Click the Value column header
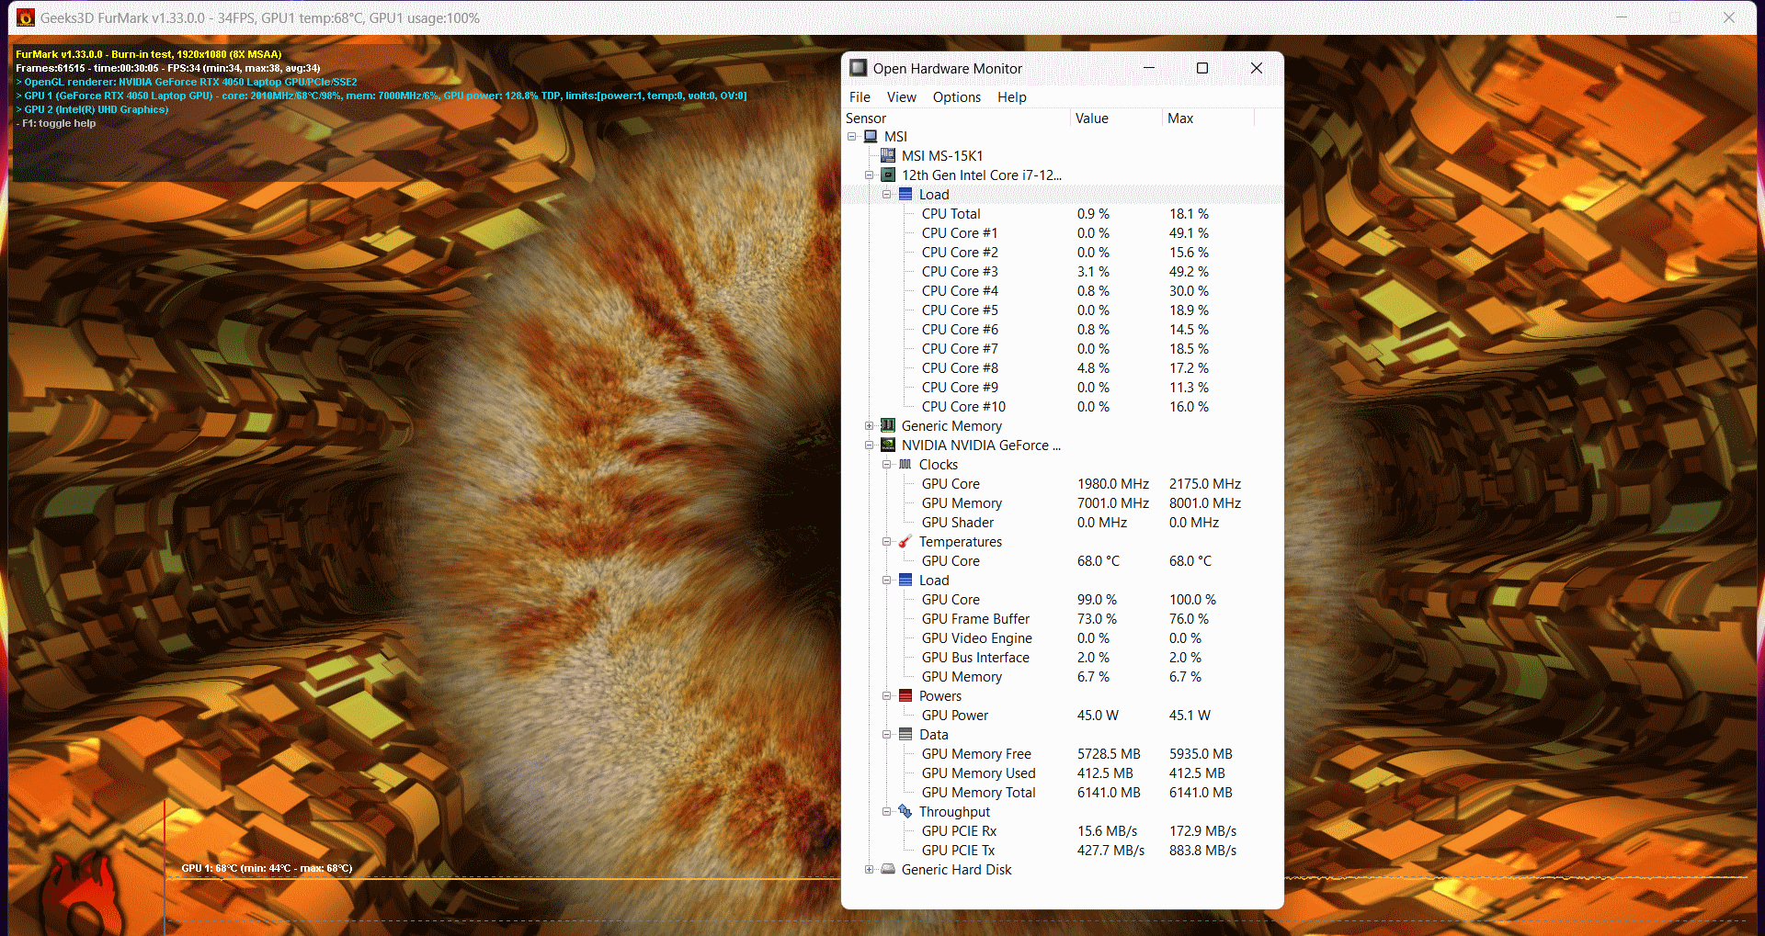This screenshot has height=936, width=1765. (1092, 118)
